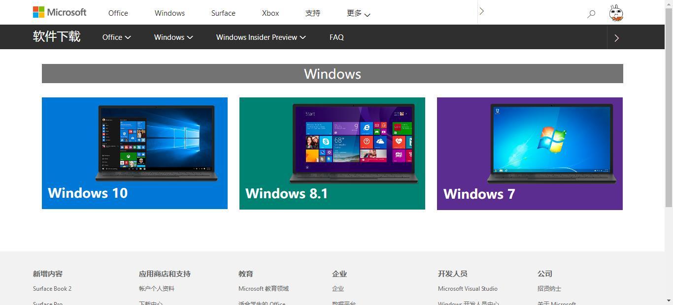Open the 招贤纳士 careers link
673x305 pixels.
point(549,289)
